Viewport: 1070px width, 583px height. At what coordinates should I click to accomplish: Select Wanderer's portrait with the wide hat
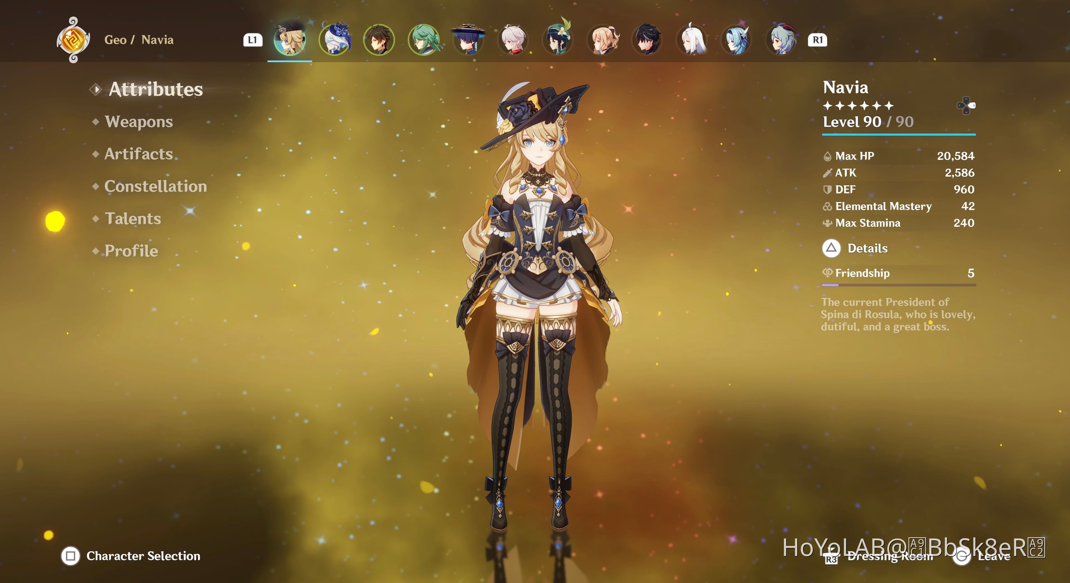[469, 39]
